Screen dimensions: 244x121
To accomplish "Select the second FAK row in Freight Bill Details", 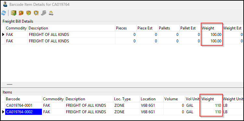I will (122, 41).
